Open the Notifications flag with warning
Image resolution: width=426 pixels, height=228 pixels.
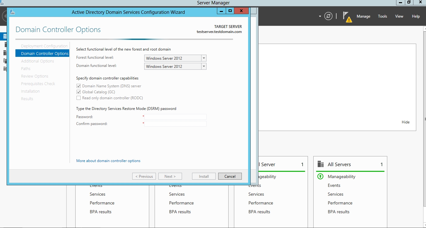(x=347, y=17)
